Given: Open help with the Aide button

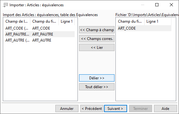Looking at the screenshot, I should click(x=165, y=109).
